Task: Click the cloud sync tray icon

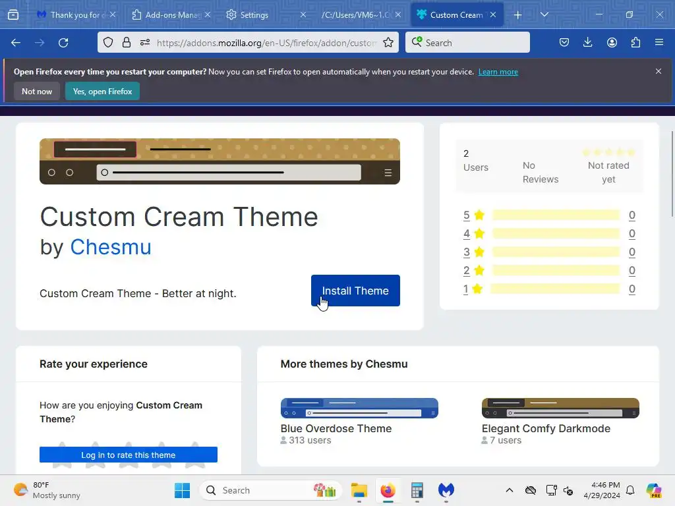Action: pyautogui.click(x=531, y=490)
